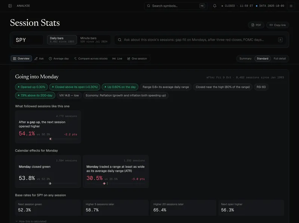Focus the Search symbols field
The image size is (299, 223).
176,6
